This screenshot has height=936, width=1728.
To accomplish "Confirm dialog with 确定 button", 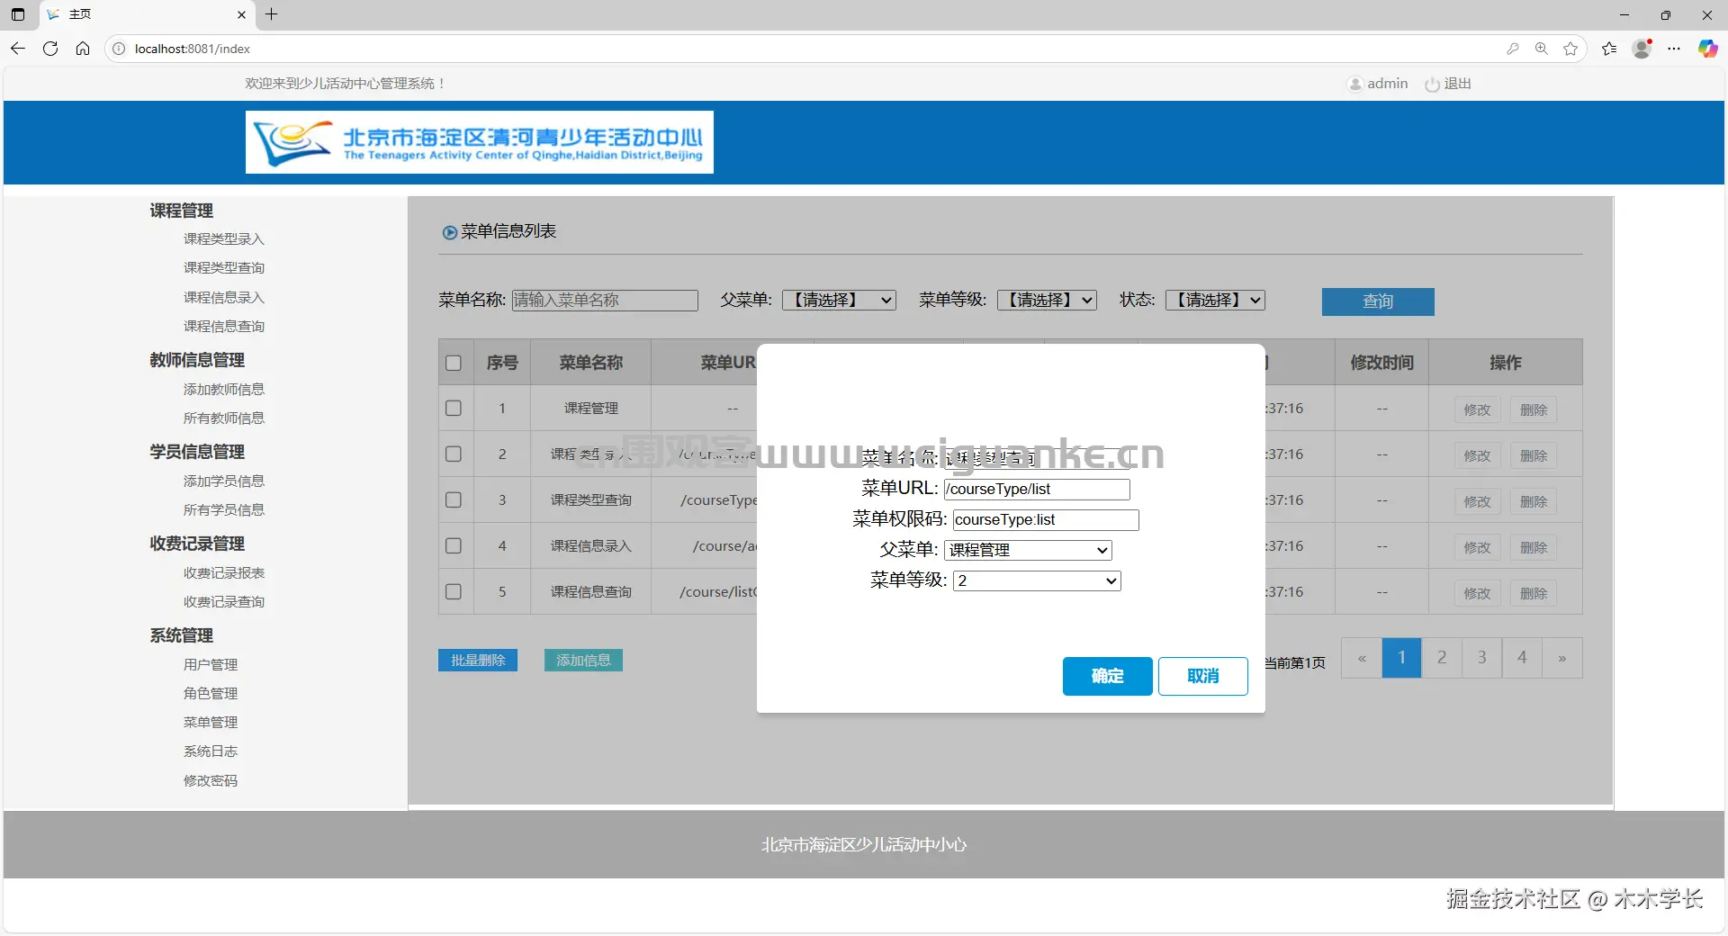I will (1107, 676).
